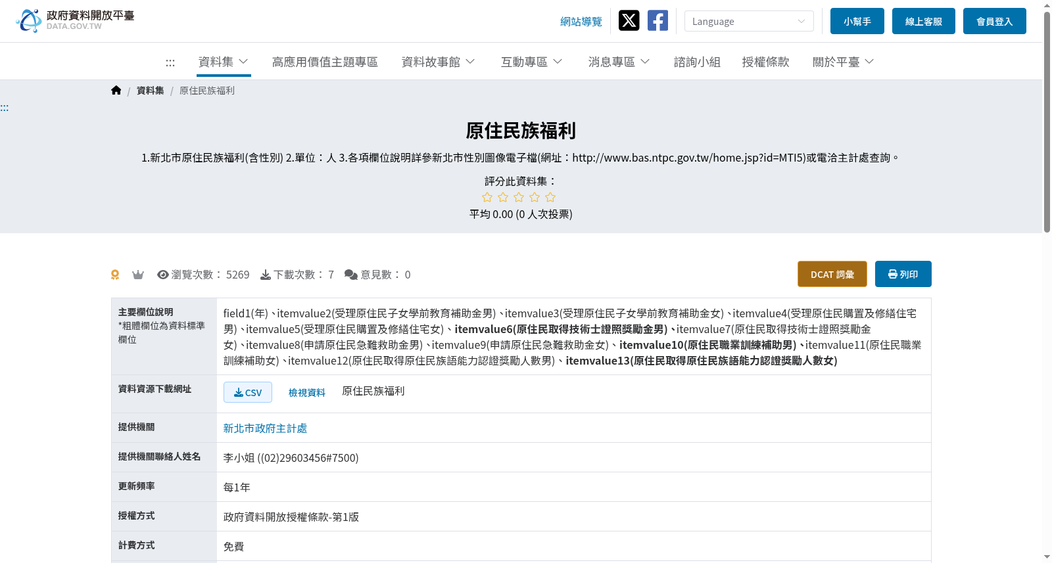Click the 會員登入 button
1052x563 pixels.
[995, 21]
